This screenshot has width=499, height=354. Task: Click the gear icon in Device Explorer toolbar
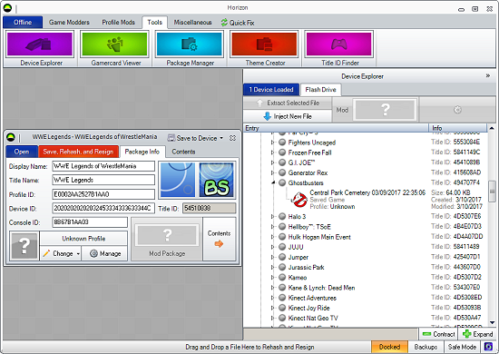click(457, 110)
